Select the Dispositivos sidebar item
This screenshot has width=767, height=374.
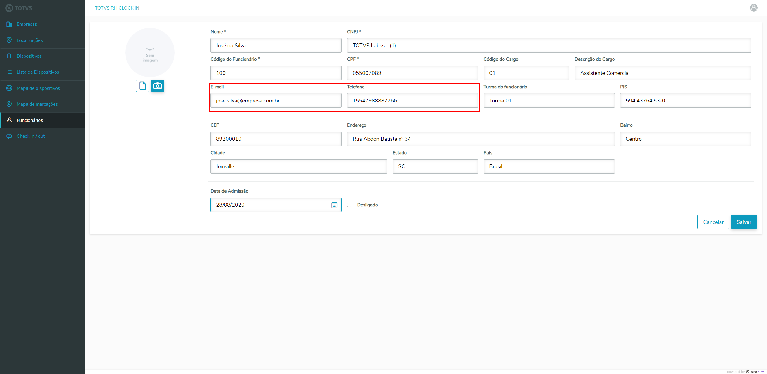pyautogui.click(x=29, y=56)
